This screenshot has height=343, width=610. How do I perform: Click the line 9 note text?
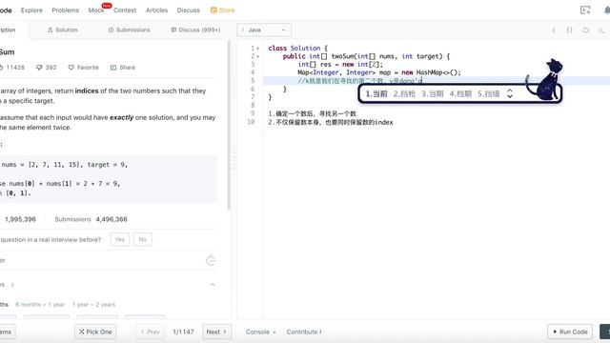pyautogui.click(x=312, y=113)
